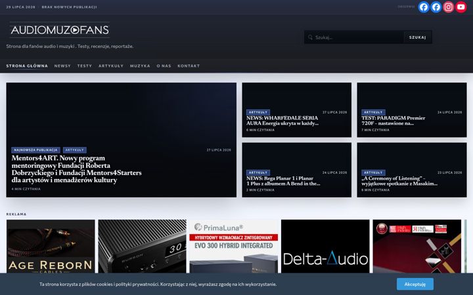Click the cookies and privacy policy notice text
Image resolution: width=473 pixels, height=295 pixels.
tap(158, 284)
